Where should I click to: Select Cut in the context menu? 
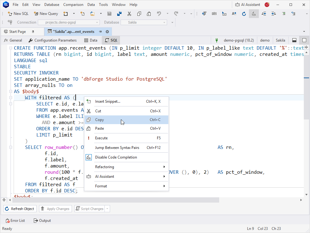(x=126, y=111)
